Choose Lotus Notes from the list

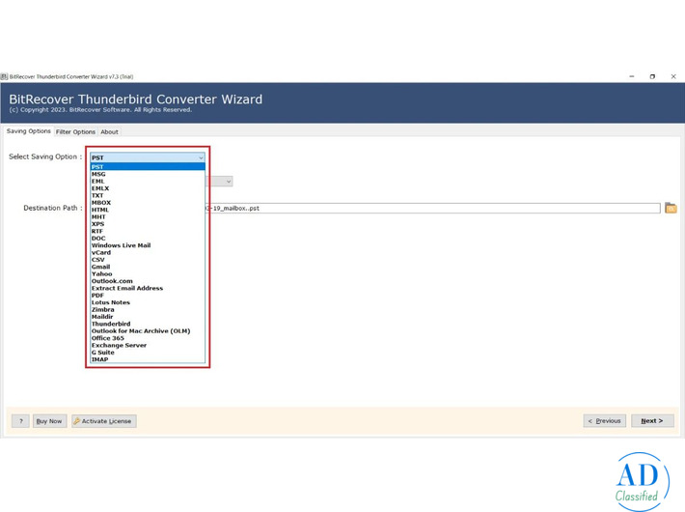(148, 302)
